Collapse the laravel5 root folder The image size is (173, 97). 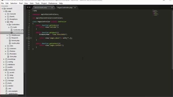coord(2,9)
